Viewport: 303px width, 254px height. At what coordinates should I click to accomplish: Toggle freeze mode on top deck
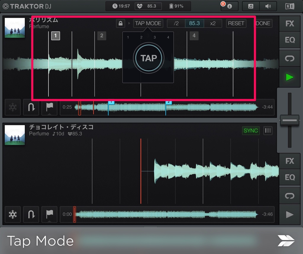tap(13, 107)
